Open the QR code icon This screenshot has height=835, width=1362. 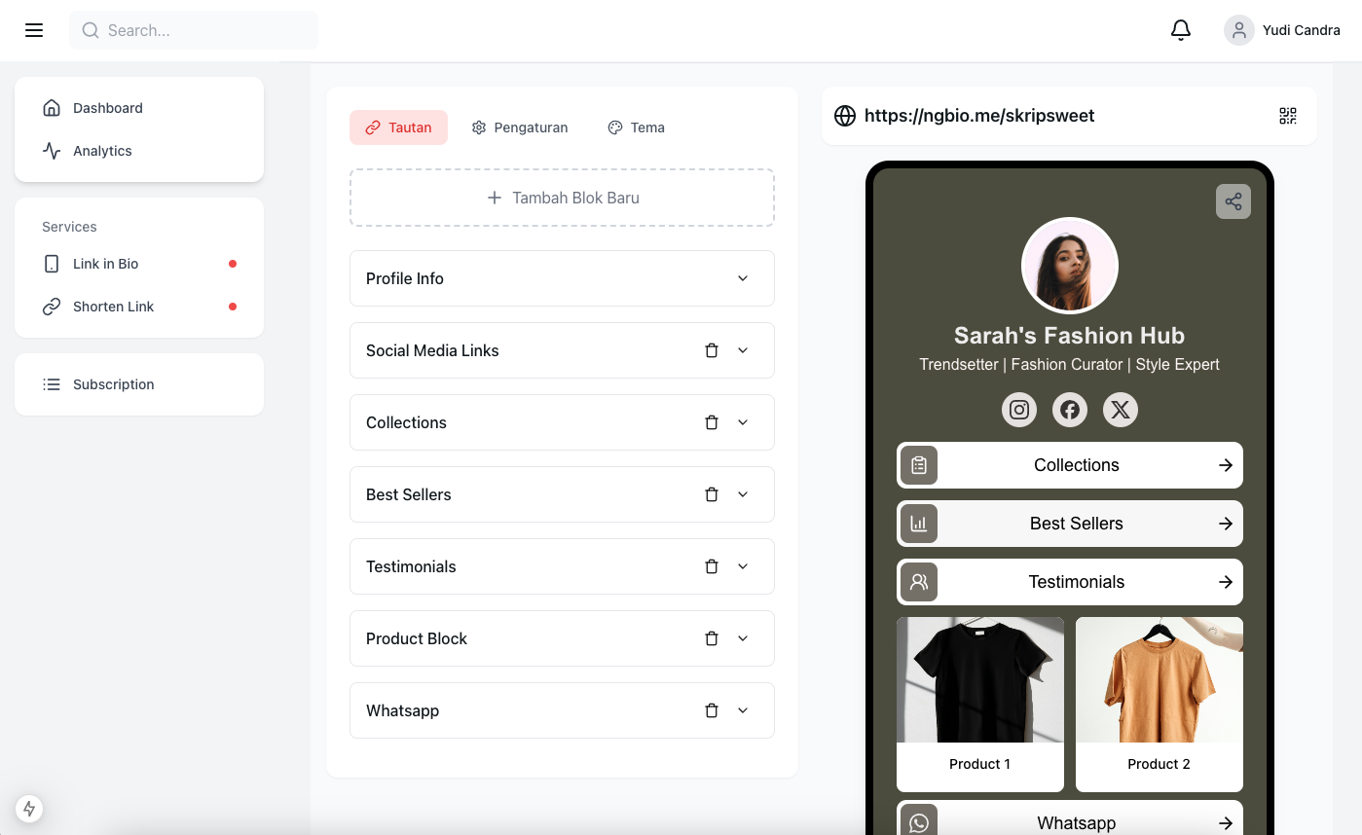click(1287, 116)
